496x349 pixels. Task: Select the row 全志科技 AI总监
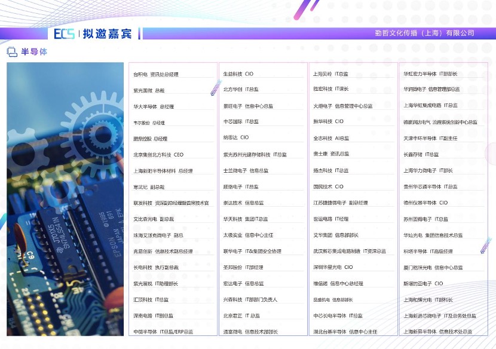(331, 138)
